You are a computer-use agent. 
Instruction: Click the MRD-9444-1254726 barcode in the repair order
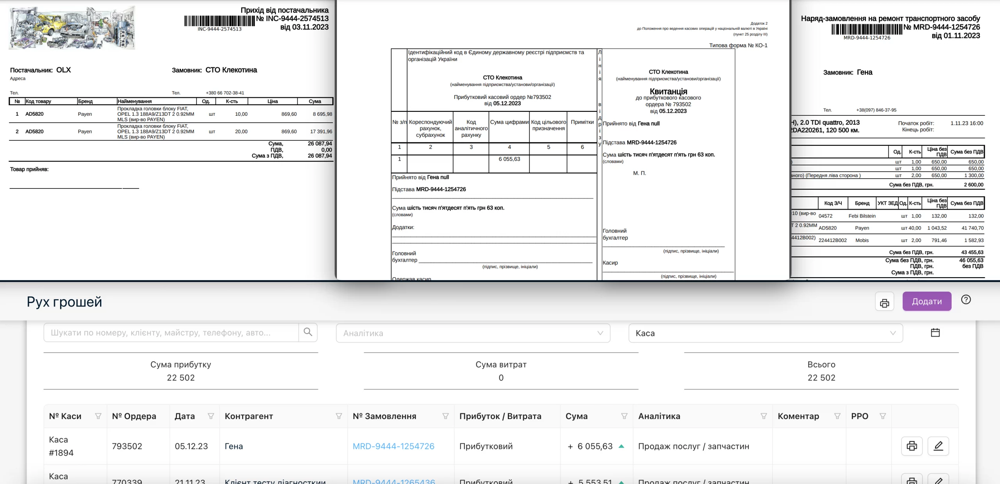867,29
